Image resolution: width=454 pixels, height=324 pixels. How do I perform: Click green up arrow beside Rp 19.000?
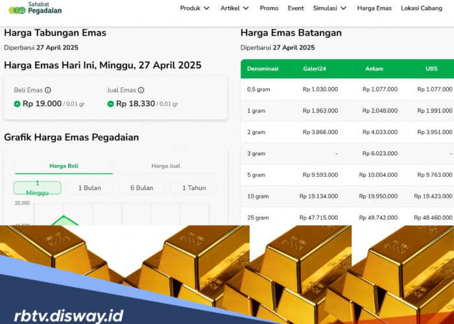coord(17,104)
